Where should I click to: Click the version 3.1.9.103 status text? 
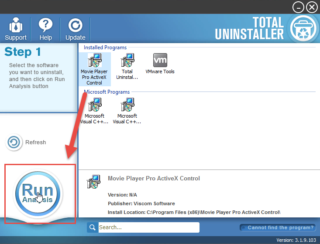296,240
